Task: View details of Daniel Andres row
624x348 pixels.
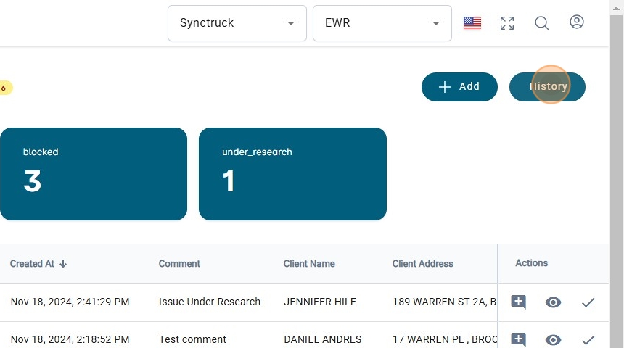Action: pyautogui.click(x=553, y=339)
